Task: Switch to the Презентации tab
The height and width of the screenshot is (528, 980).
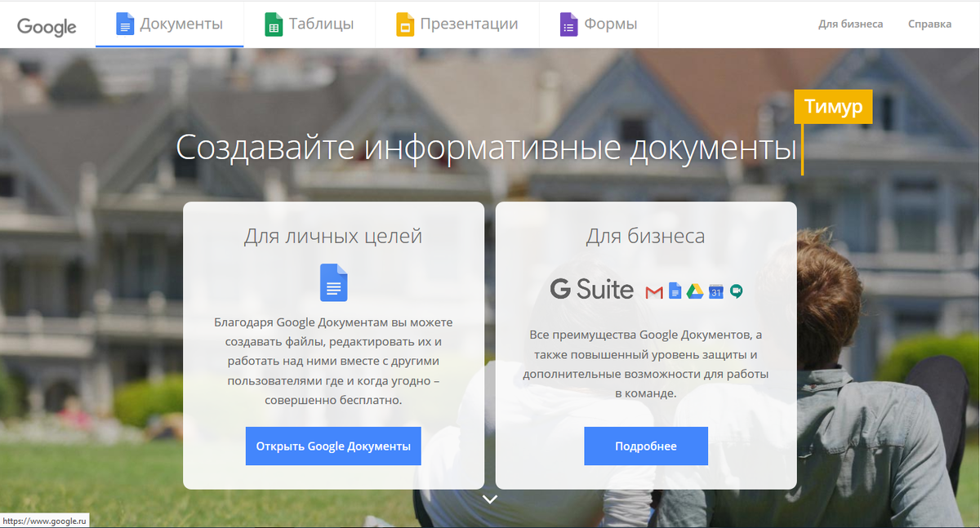Action: 457,24
